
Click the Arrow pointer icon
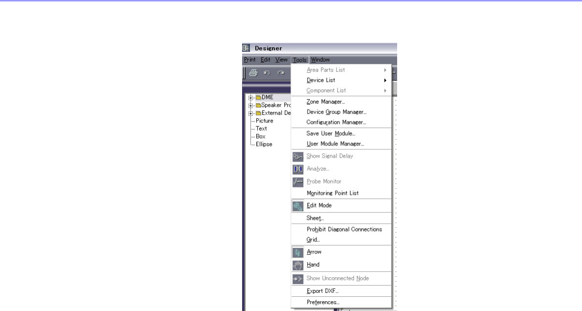coord(298,252)
